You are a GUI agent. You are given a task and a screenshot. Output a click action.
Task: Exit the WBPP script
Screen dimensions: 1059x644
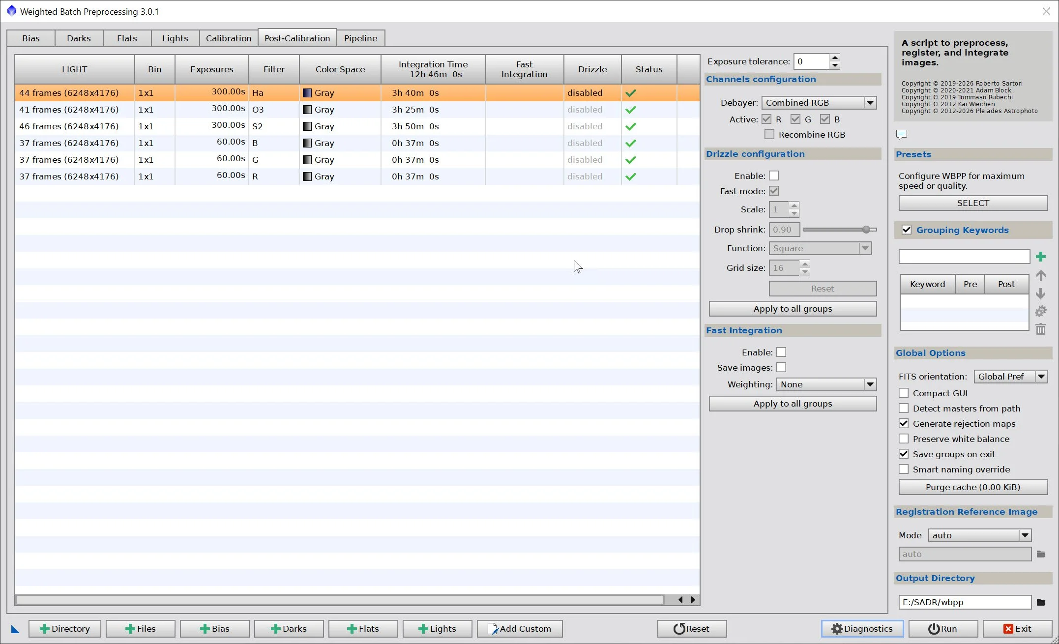pos(1017,629)
